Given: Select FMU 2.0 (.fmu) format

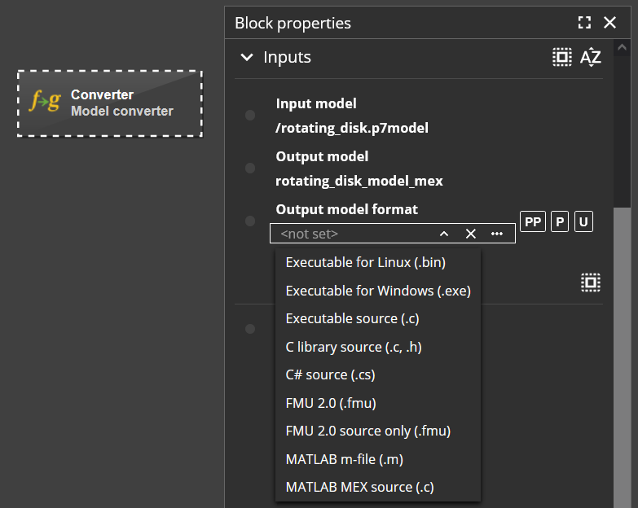Looking at the screenshot, I should click(331, 403).
